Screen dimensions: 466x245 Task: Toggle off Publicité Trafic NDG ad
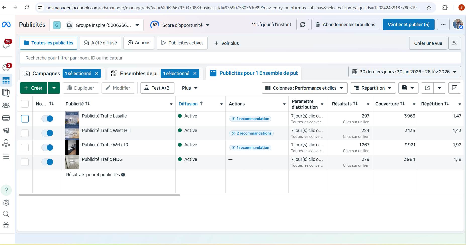(47, 162)
